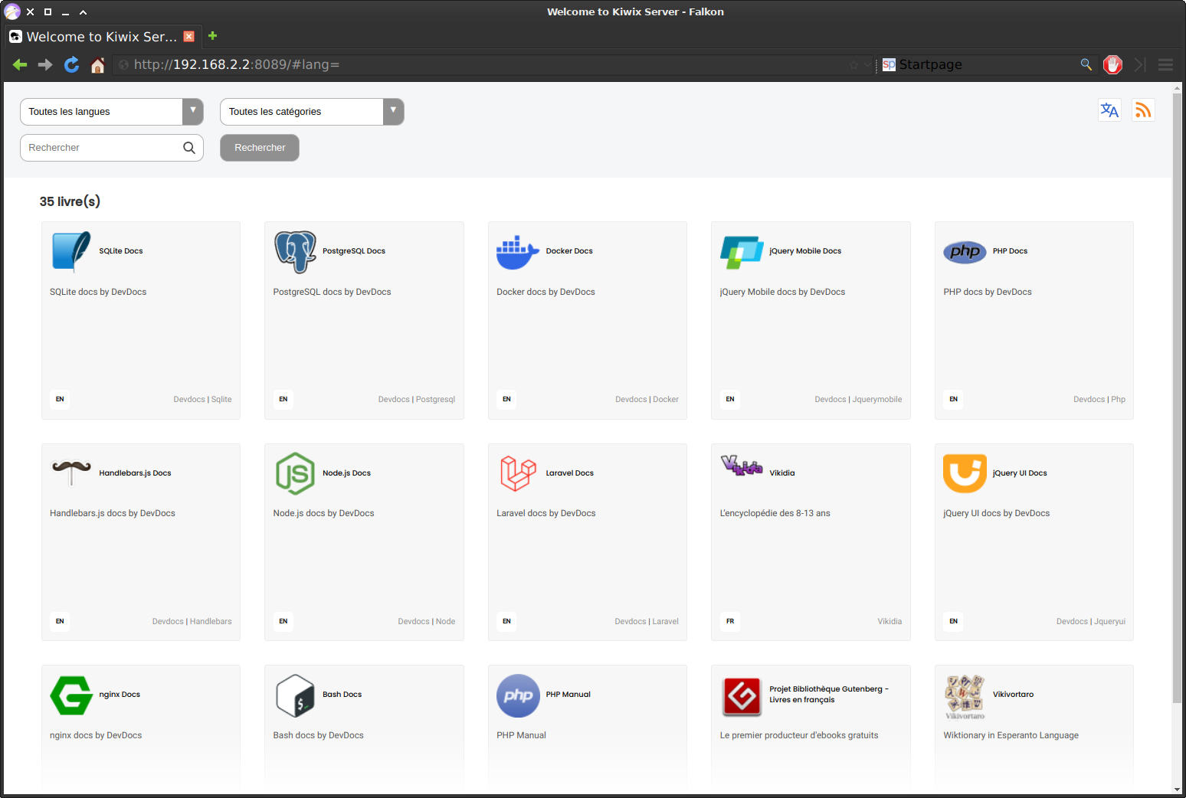Open Falkon main menu hamburger icon
1186x798 pixels.
[1165, 65]
